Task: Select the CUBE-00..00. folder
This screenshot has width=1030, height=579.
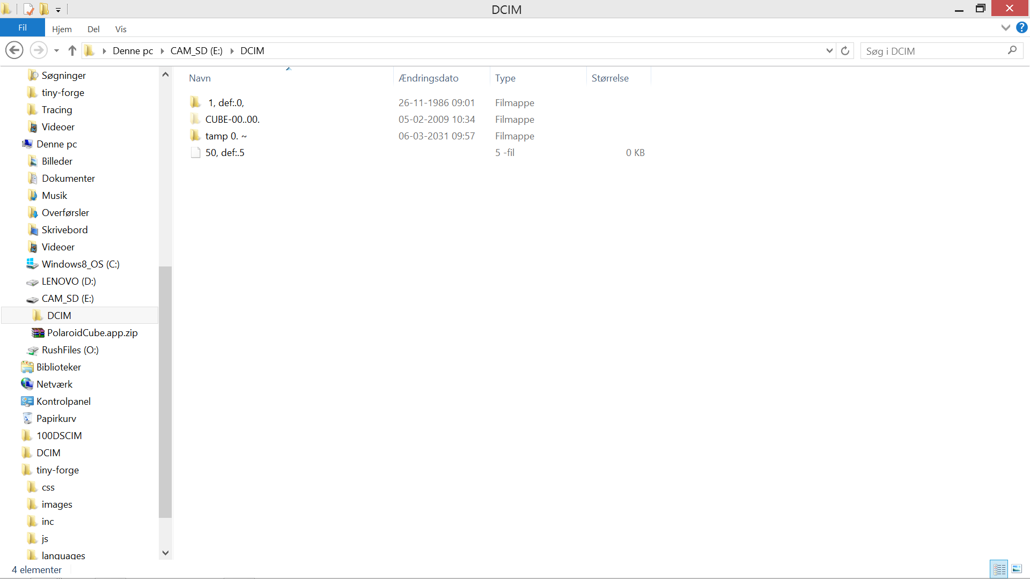Action: click(232, 120)
